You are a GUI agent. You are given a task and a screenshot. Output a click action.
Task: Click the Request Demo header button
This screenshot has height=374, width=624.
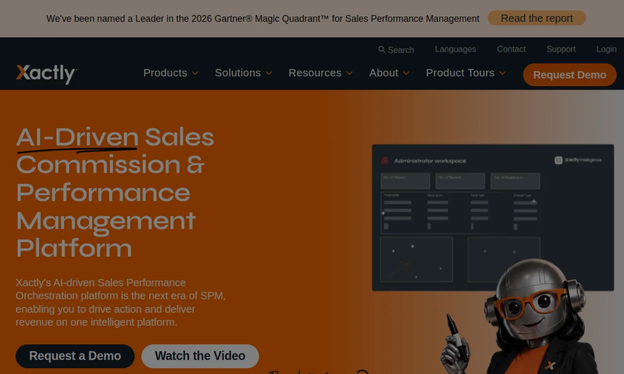pyautogui.click(x=569, y=75)
